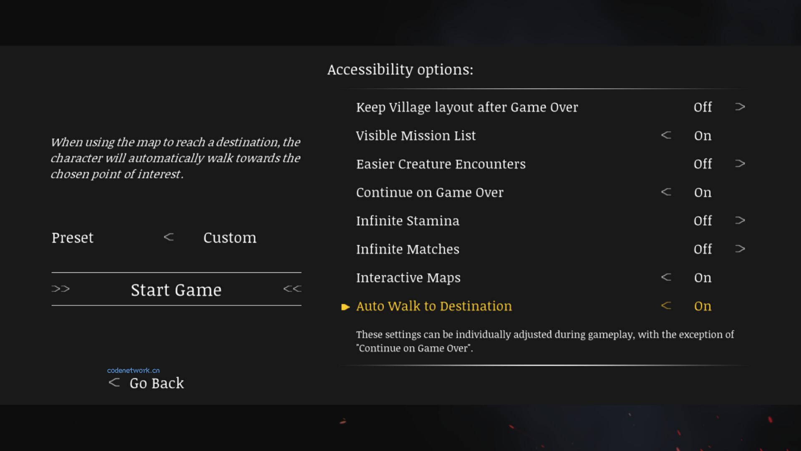Select Keep Village layout after Game Over
Viewport: 801px width, 451px height.
[467, 107]
